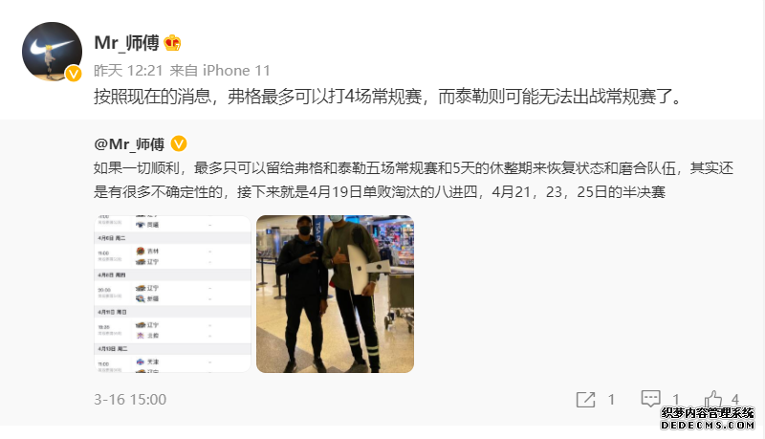
Task: Open the comments speech bubble icon
Action: pos(650,399)
